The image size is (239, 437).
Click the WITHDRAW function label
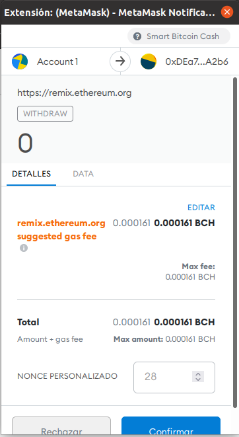(45, 114)
